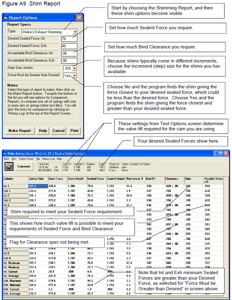
Task: Select the Int. Maximum row label
Action: (16, 263)
